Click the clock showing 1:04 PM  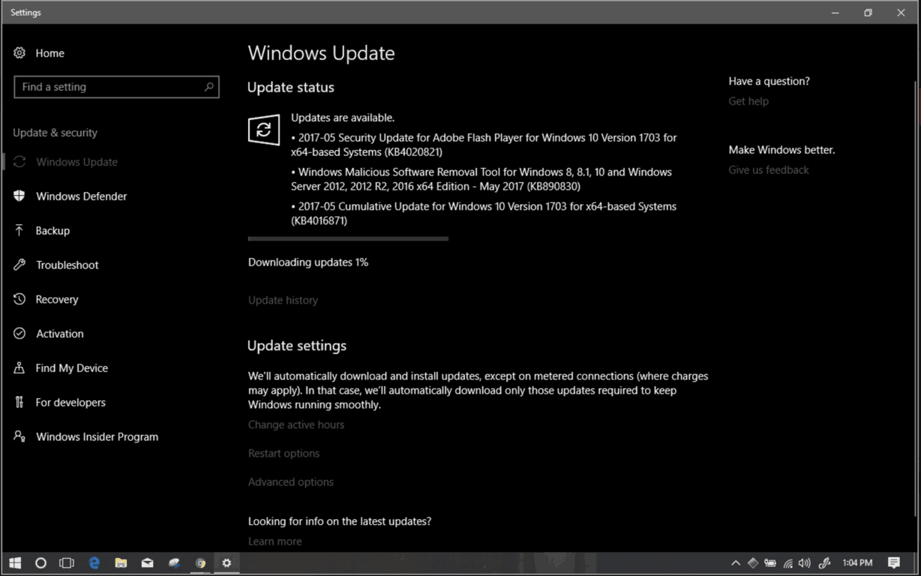[x=857, y=562]
